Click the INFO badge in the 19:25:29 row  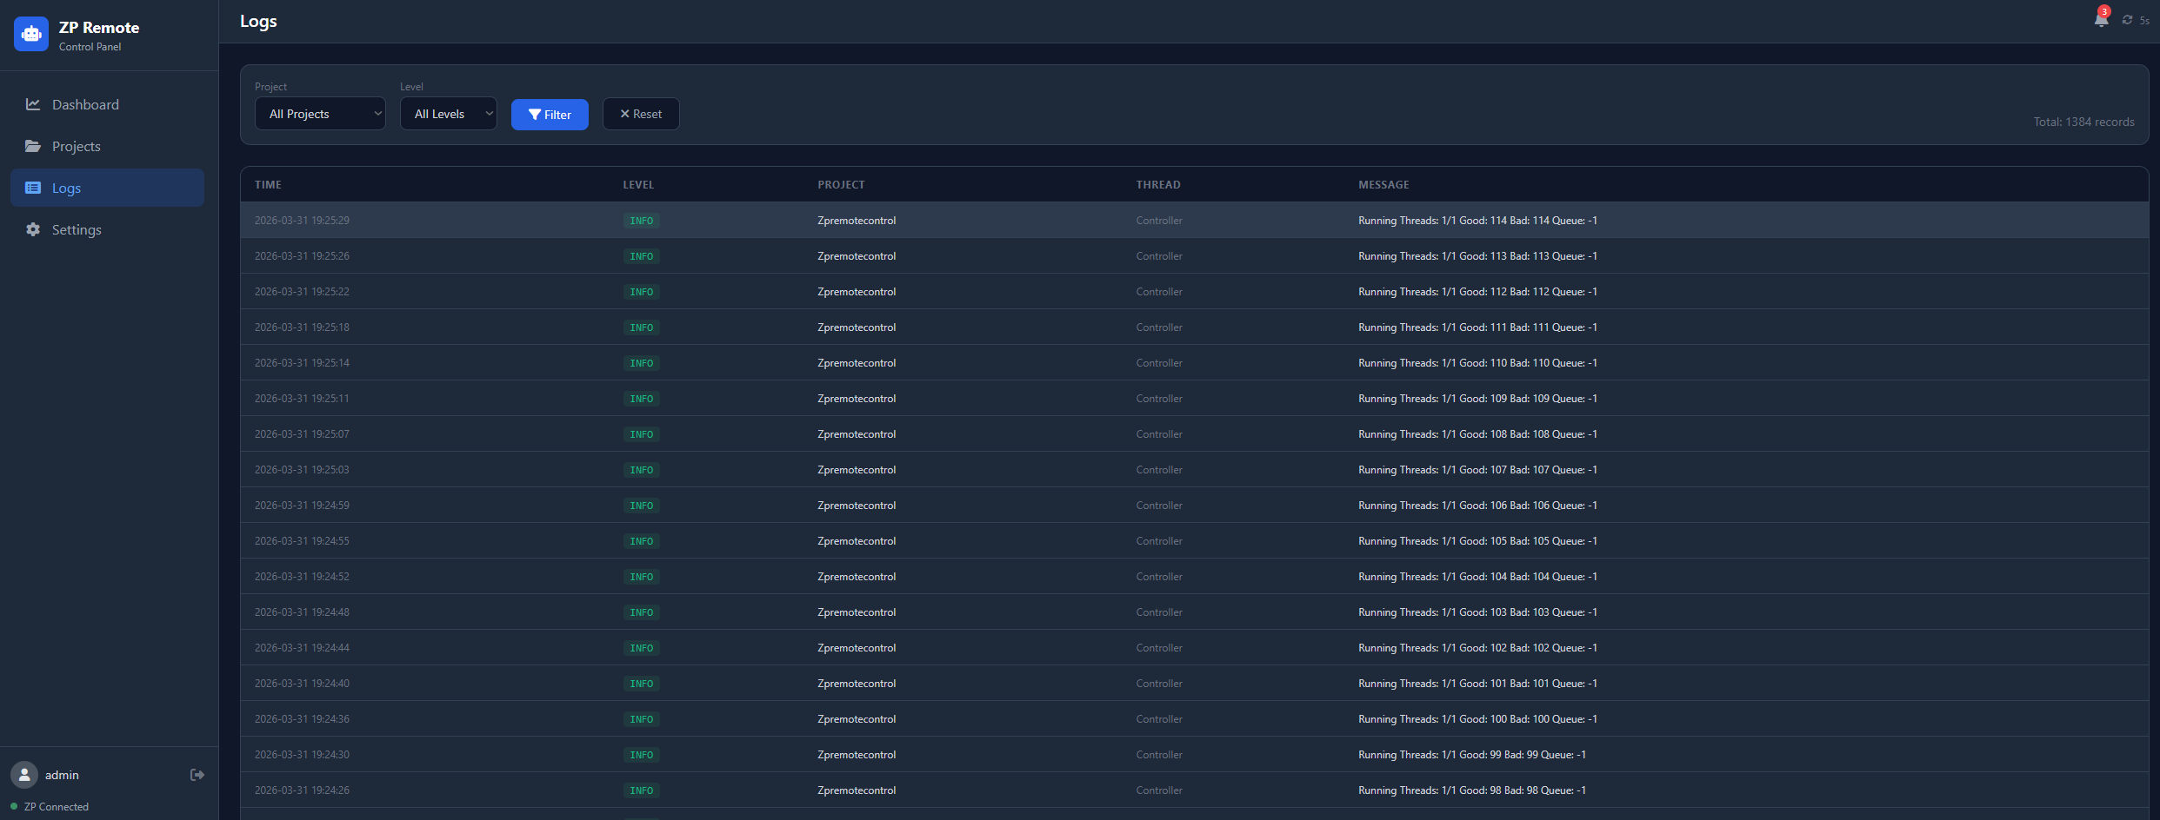pyautogui.click(x=641, y=221)
